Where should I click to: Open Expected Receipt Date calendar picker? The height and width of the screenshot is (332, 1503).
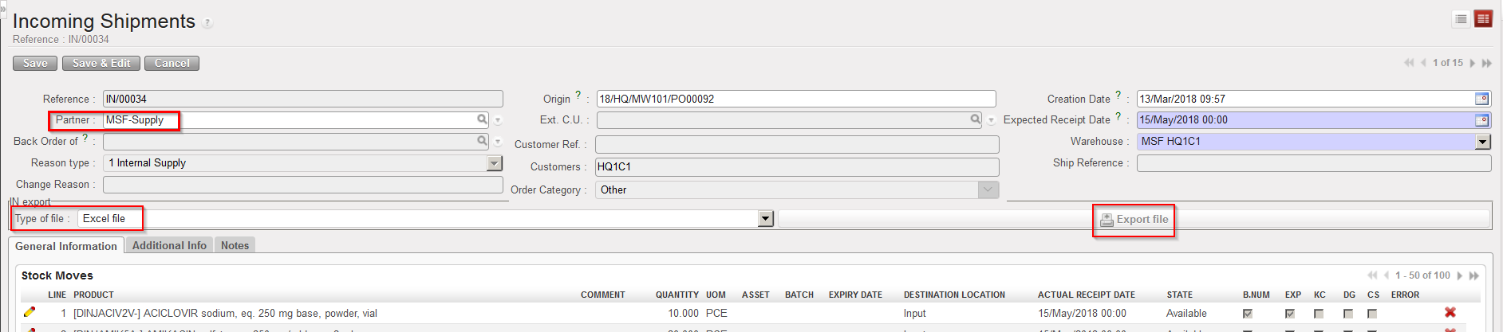coord(1481,120)
